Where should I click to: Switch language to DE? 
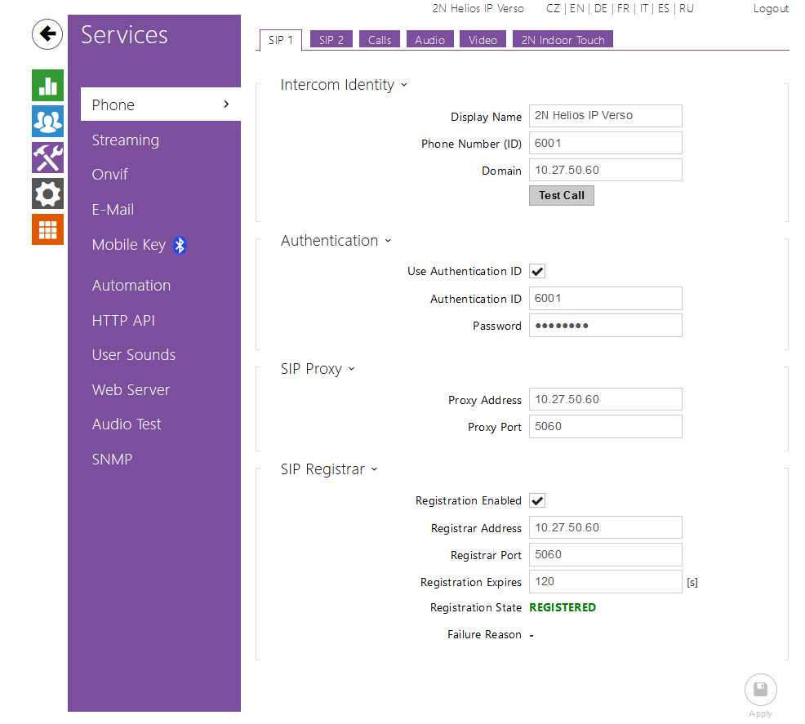click(x=600, y=9)
